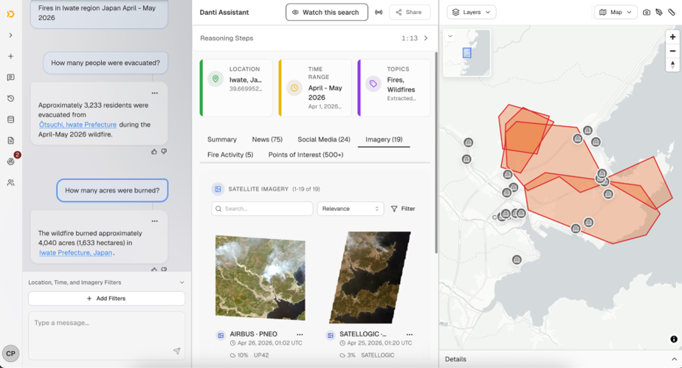
Task: Open the AIRBUS PNEO satellite image thumbnail
Action: (x=260, y=277)
